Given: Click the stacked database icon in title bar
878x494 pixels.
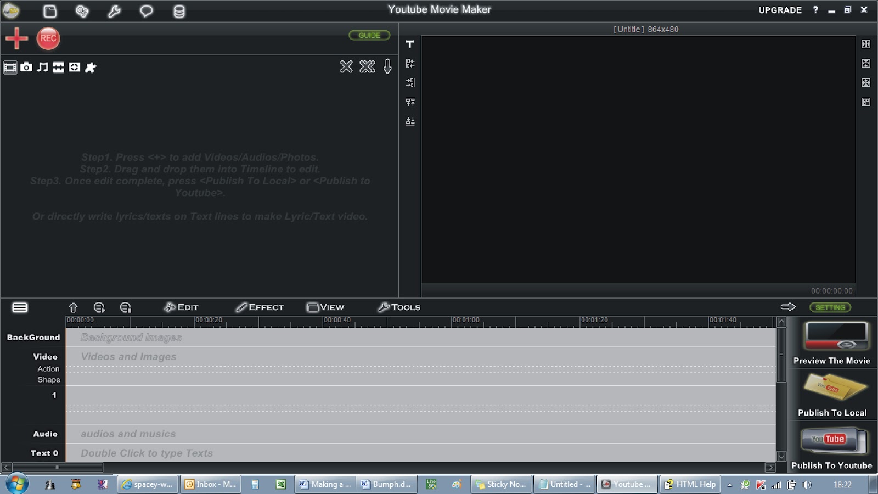Looking at the screenshot, I should pos(179,11).
